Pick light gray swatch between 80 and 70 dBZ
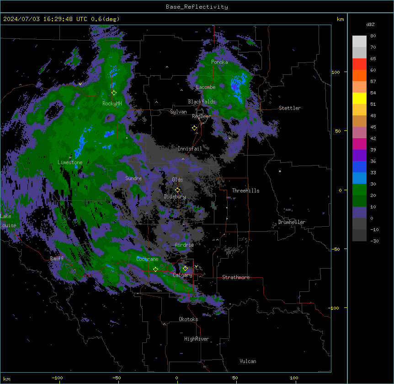Viewport: 394px width, 384px height. [359, 42]
